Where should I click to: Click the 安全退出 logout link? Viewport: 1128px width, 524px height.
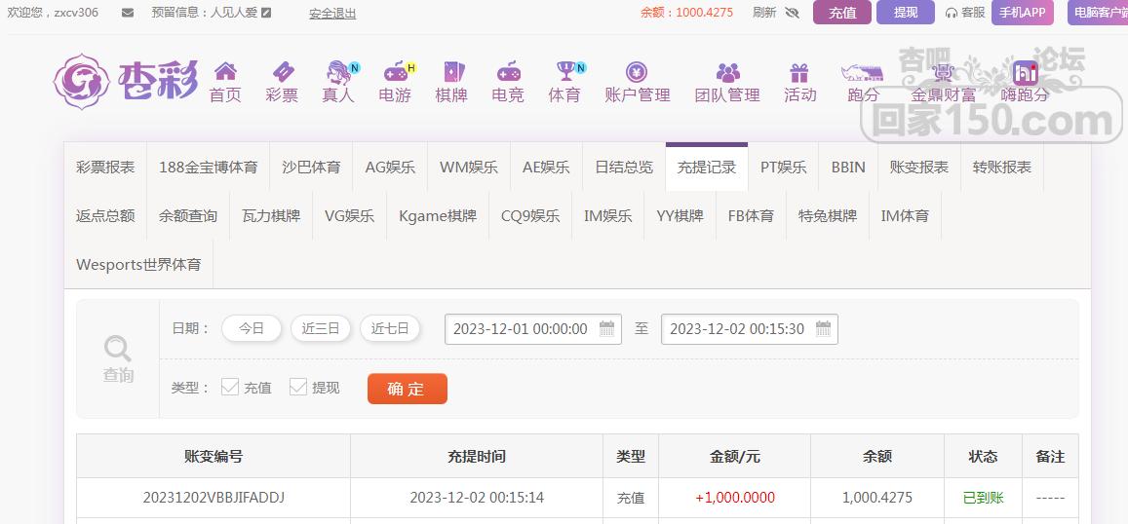[332, 14]
